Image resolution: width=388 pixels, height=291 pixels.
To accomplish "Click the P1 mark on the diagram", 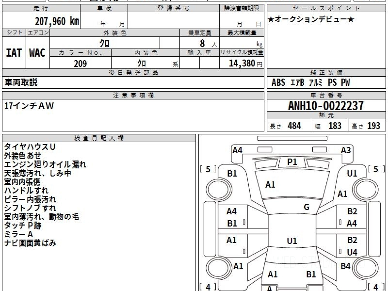I will coord(292,162).
